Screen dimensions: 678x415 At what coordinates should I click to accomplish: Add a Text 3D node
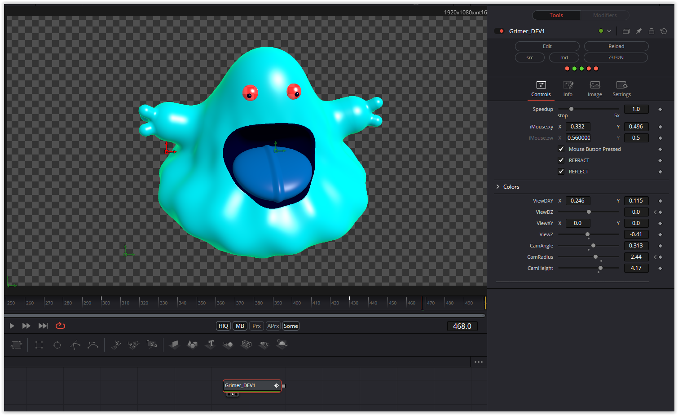click(x=211, y=345)
